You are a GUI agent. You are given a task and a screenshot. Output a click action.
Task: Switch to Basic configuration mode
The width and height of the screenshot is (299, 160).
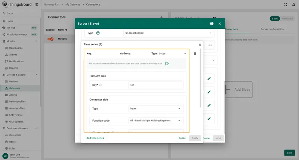[275, 18]
